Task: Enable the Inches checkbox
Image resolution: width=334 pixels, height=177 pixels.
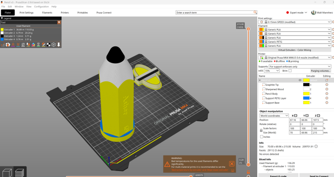Action: [261, 137]
